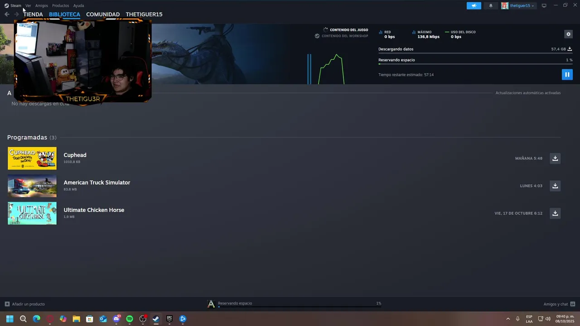Open the Amigos menu
Image resolution: width=580 pixels, height=326 pixels.
coord(41,5)
